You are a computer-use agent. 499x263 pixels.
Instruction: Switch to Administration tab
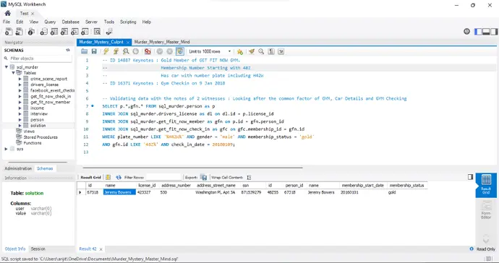pos(18,168)
